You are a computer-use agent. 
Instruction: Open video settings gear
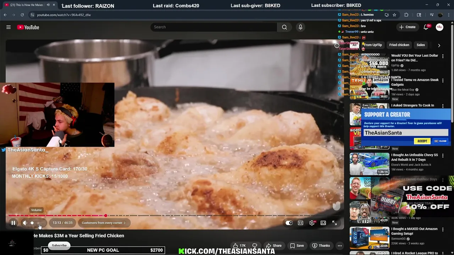[x=312, y=223]
